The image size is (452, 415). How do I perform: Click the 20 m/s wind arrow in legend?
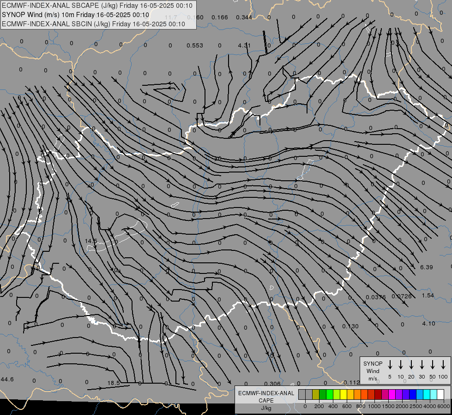click(411, 365)
